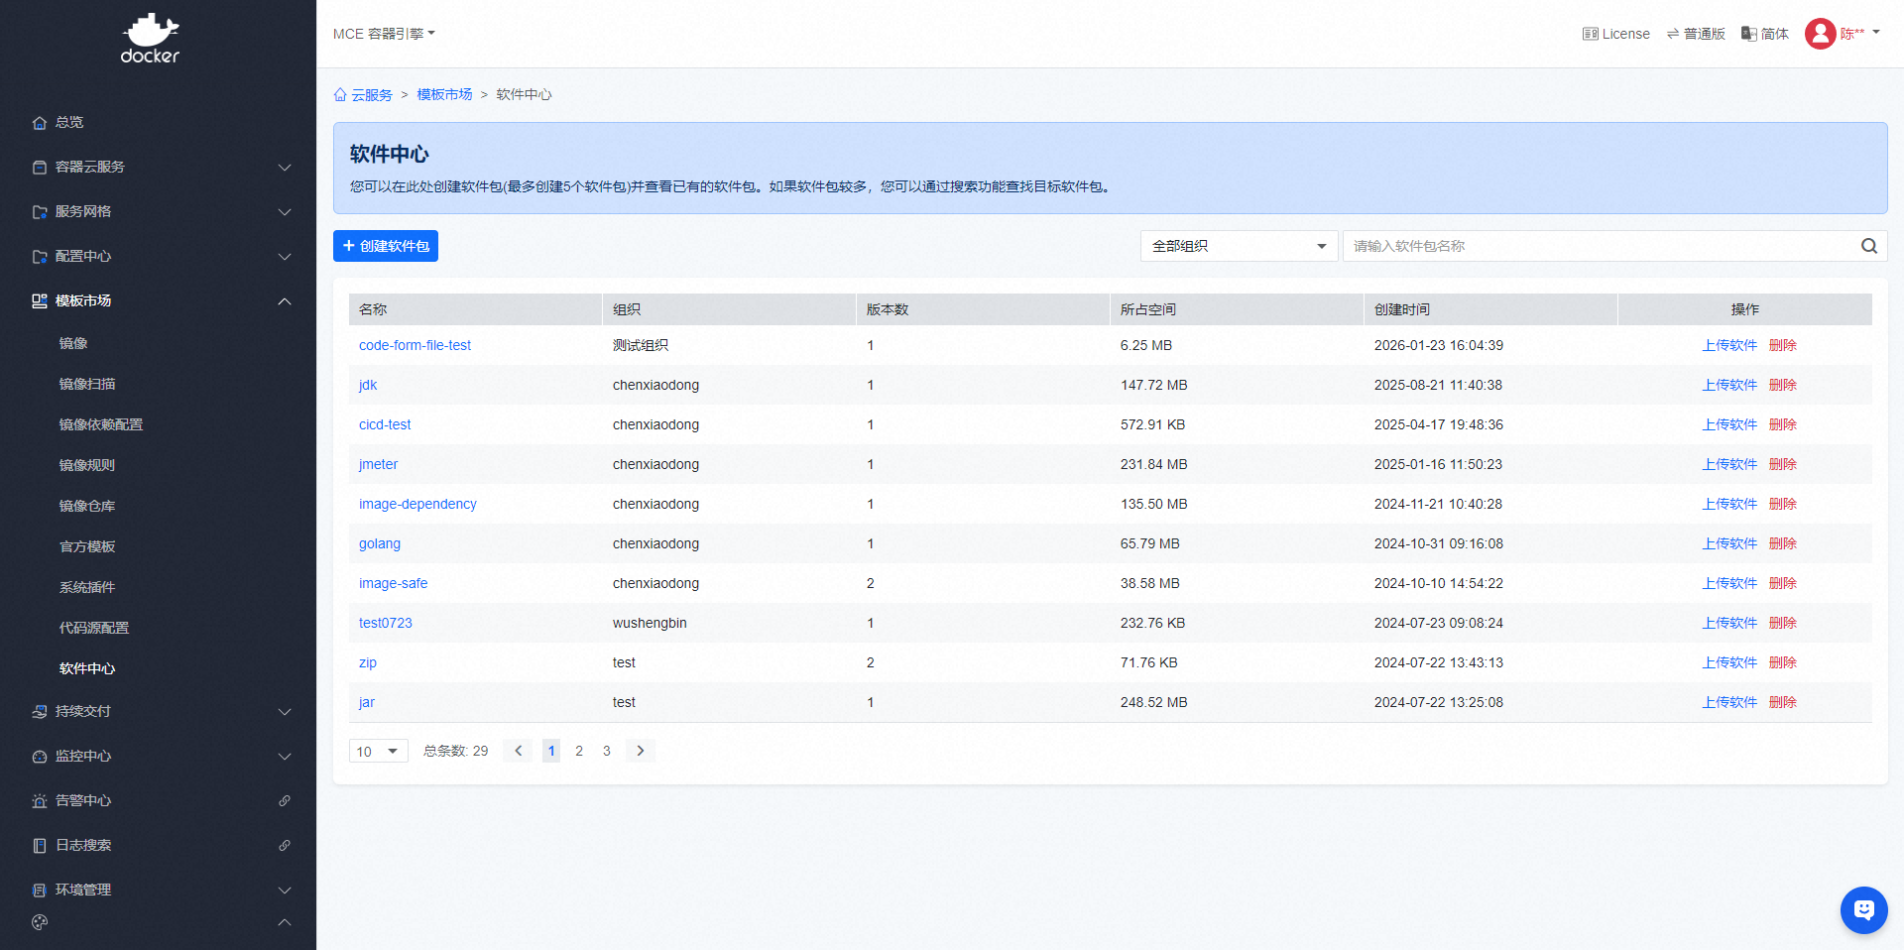Open the chat support bot icon
This screenshot has width=1904, height=950.
click(1863, 909)
